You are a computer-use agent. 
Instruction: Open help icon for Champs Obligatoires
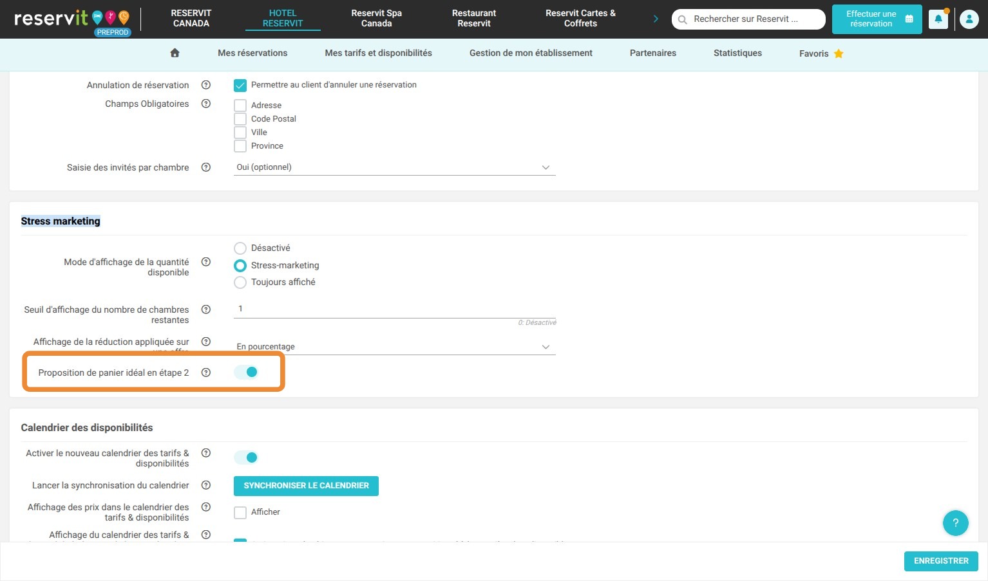[206, 104]
